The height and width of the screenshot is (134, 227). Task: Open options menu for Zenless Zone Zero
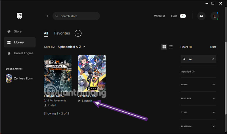[x=102, y=96]
